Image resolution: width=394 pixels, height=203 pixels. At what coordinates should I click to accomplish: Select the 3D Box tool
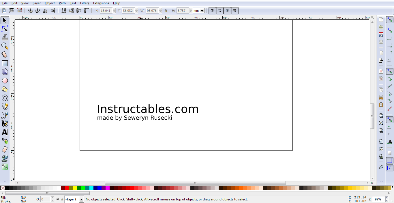[5, 72]
